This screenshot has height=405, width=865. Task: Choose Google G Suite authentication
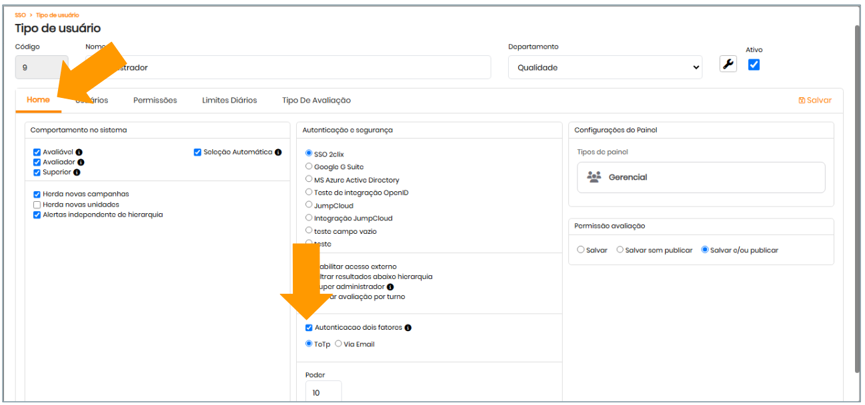point(309,167)
